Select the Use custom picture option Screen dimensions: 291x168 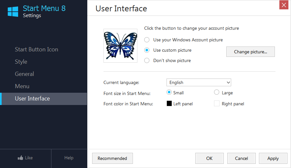(x=147, y=50)
